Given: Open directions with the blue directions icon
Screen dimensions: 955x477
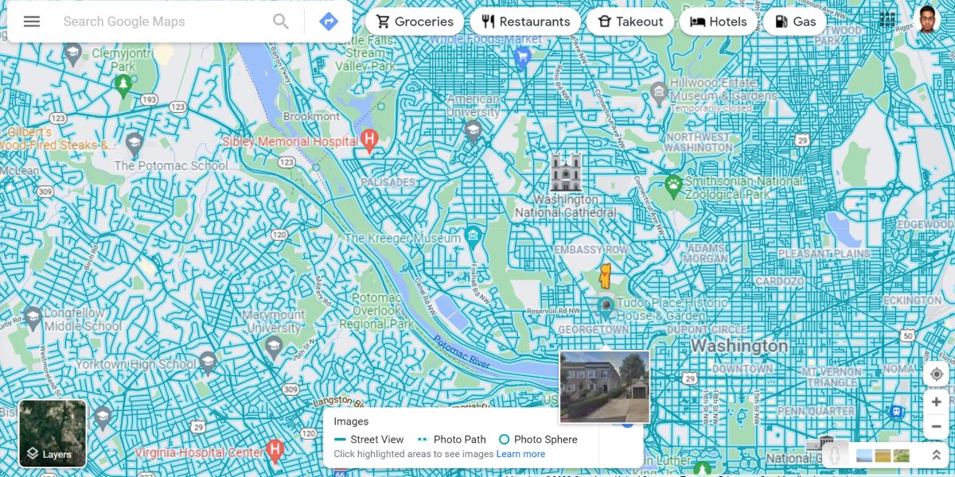Looking at the screenshot, I should coord(328,21).
